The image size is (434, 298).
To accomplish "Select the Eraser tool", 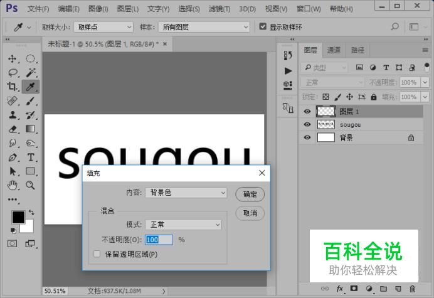I will pyautogui.click(x=12, y=129).
